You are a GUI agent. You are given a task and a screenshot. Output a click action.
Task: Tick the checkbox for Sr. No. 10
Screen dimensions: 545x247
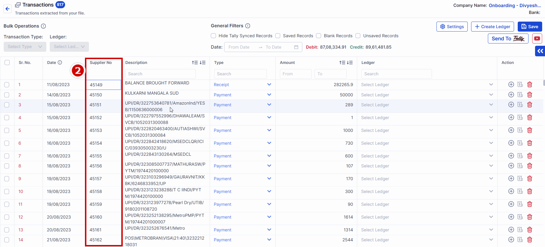[7, 192]
